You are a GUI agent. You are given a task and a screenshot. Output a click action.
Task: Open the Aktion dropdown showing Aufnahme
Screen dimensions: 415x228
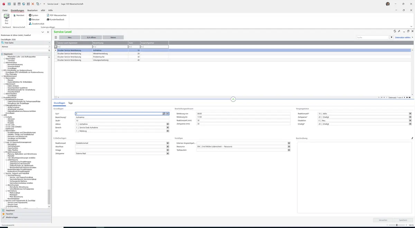point(168,124)
